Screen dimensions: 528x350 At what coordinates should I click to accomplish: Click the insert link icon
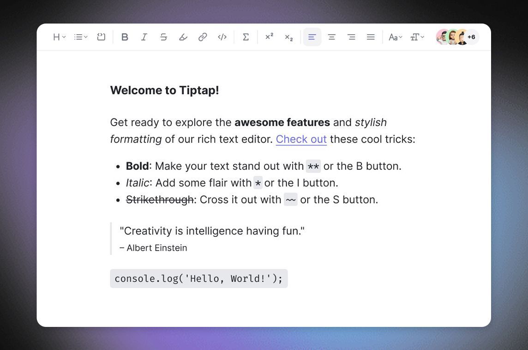[x=203, y=37]
